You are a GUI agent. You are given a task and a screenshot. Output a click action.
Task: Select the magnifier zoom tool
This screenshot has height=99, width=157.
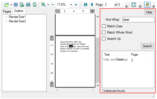point(44,5)
